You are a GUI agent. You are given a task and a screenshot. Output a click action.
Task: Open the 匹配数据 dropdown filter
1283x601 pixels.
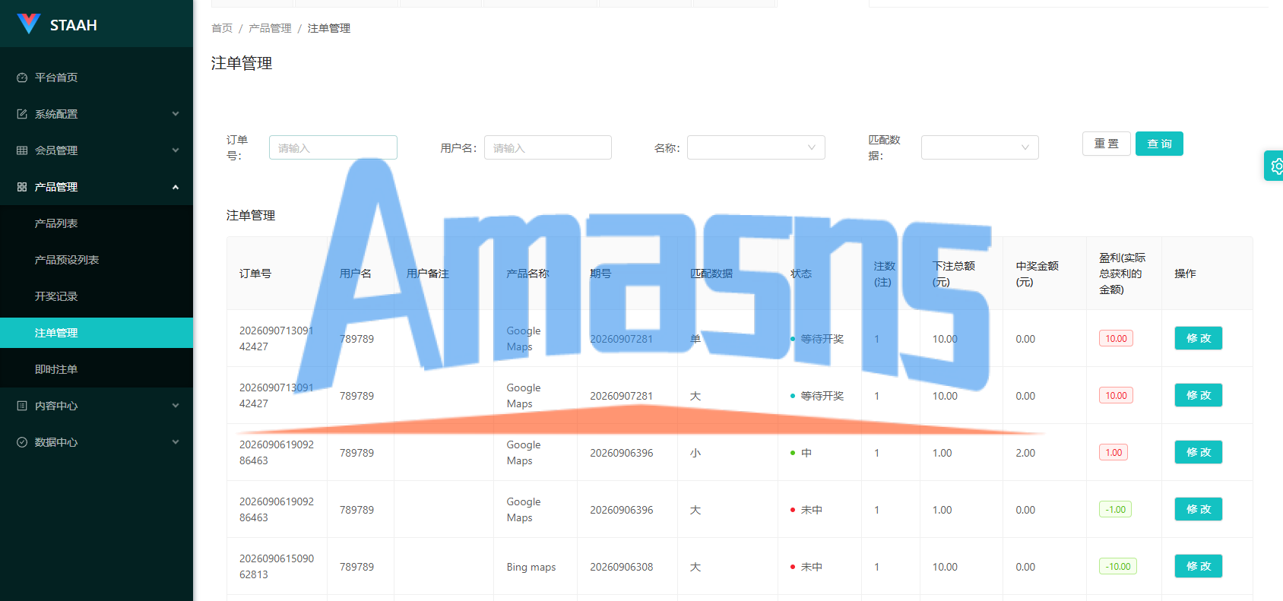[980, 147]
